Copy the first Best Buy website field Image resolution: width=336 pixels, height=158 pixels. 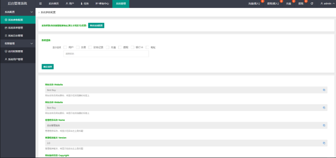coord(324,90)
